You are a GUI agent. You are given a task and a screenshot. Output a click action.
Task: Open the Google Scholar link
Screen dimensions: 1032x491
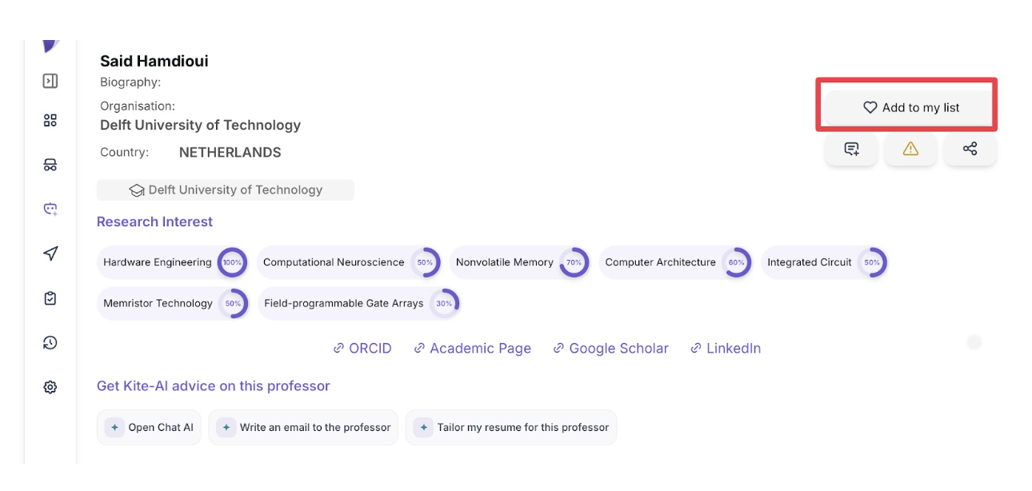click(x=610, y=349)
